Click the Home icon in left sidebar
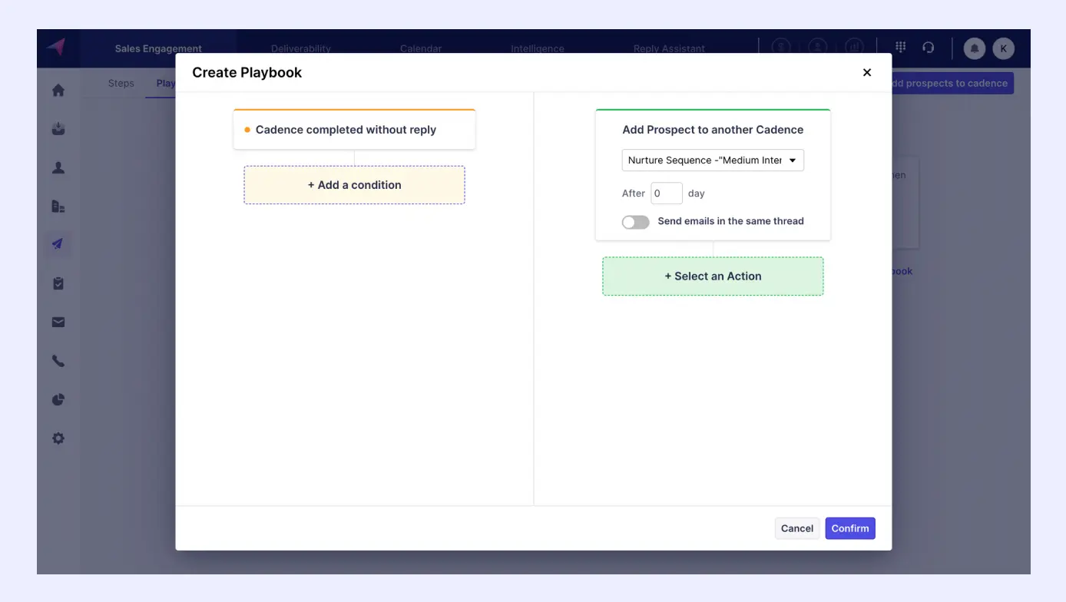This screenshot has width=1066, height=602. click(58, 91)
